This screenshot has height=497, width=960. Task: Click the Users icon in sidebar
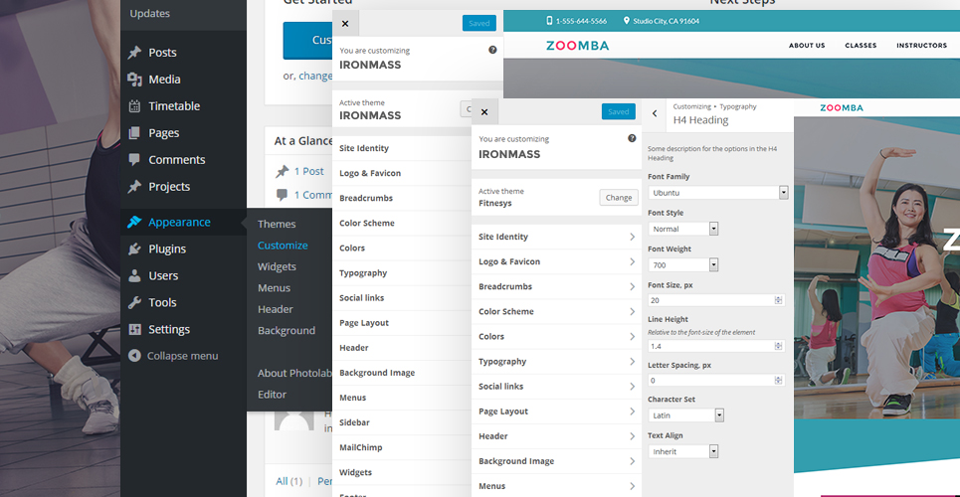pos(134,276)
